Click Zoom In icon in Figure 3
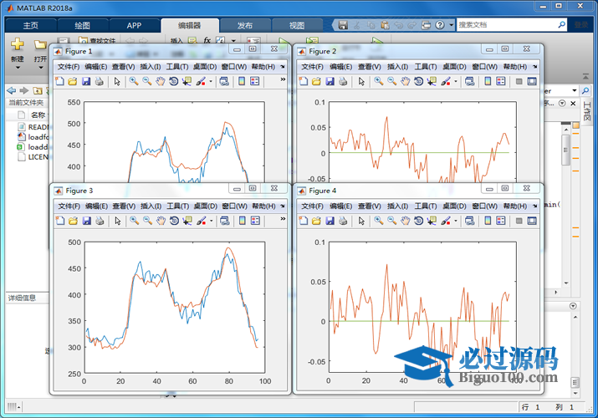This screenshot has height=418, width=598. click(x=135, y=220)
